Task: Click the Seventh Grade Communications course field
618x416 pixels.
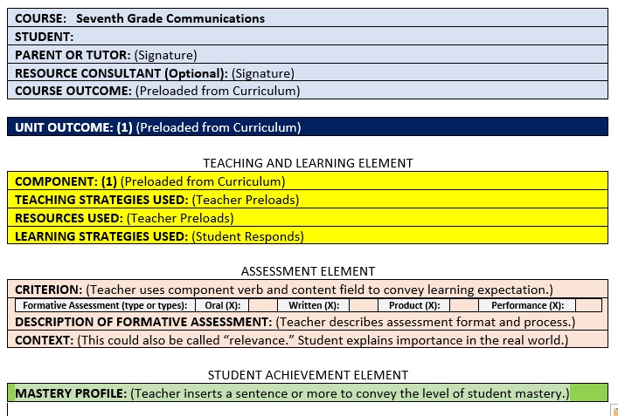Action: click(x=170, y=18)
